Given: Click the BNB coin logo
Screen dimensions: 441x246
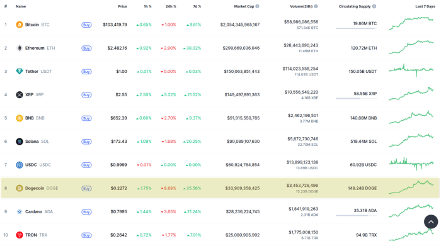Looking at the screenshot, I should coord(20,118).
